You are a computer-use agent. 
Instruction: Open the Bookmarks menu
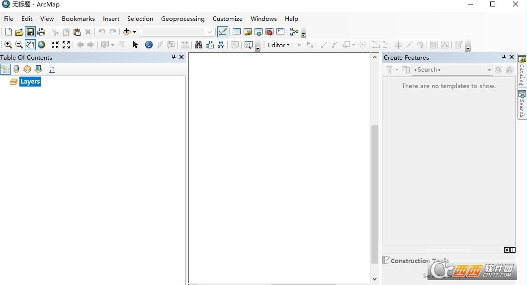pos(79,19)
